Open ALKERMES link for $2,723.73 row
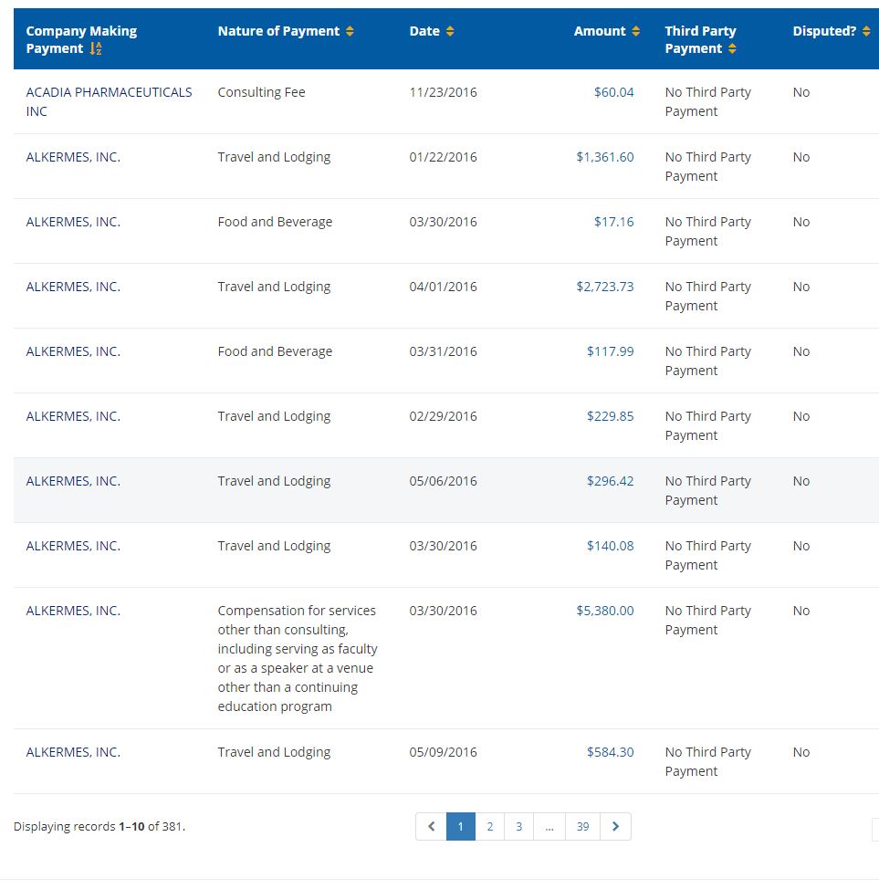The image size is (879, 889). [x=73, y=287]
